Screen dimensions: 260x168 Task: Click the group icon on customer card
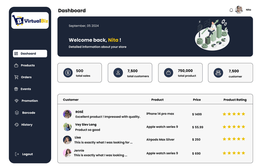218,73
